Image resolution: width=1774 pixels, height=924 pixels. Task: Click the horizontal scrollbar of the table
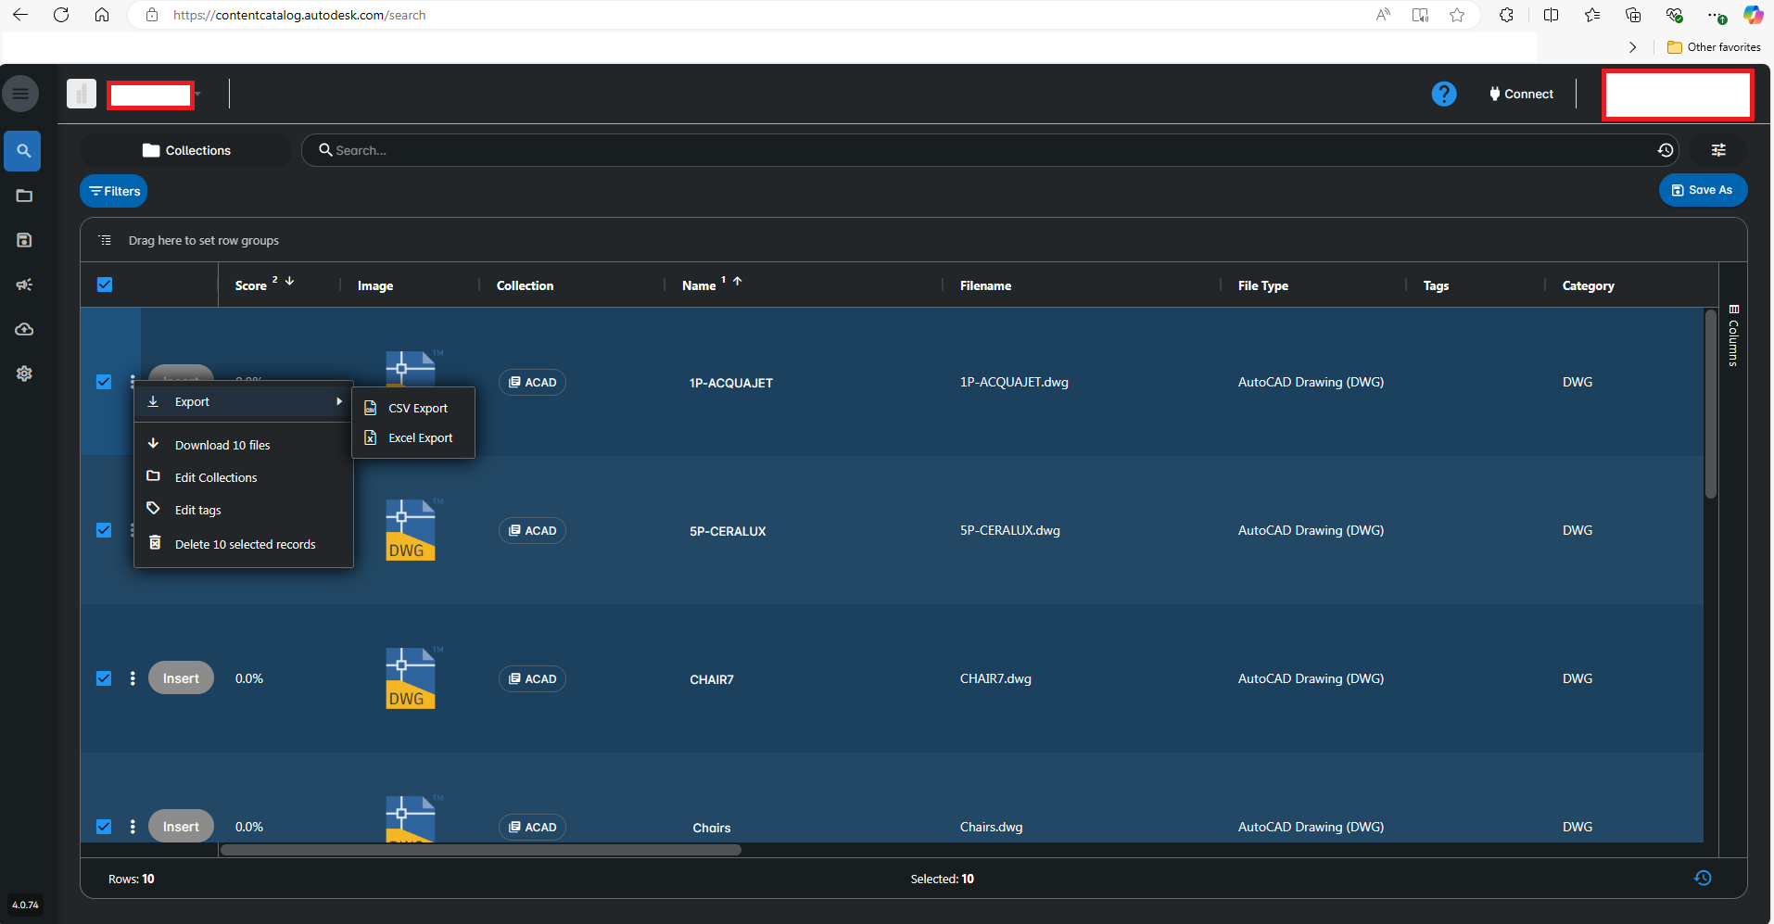pos(481,850)
